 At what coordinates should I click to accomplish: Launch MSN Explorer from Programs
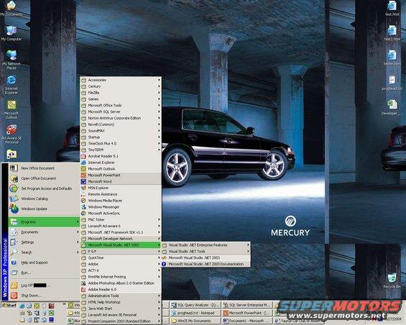121,188
